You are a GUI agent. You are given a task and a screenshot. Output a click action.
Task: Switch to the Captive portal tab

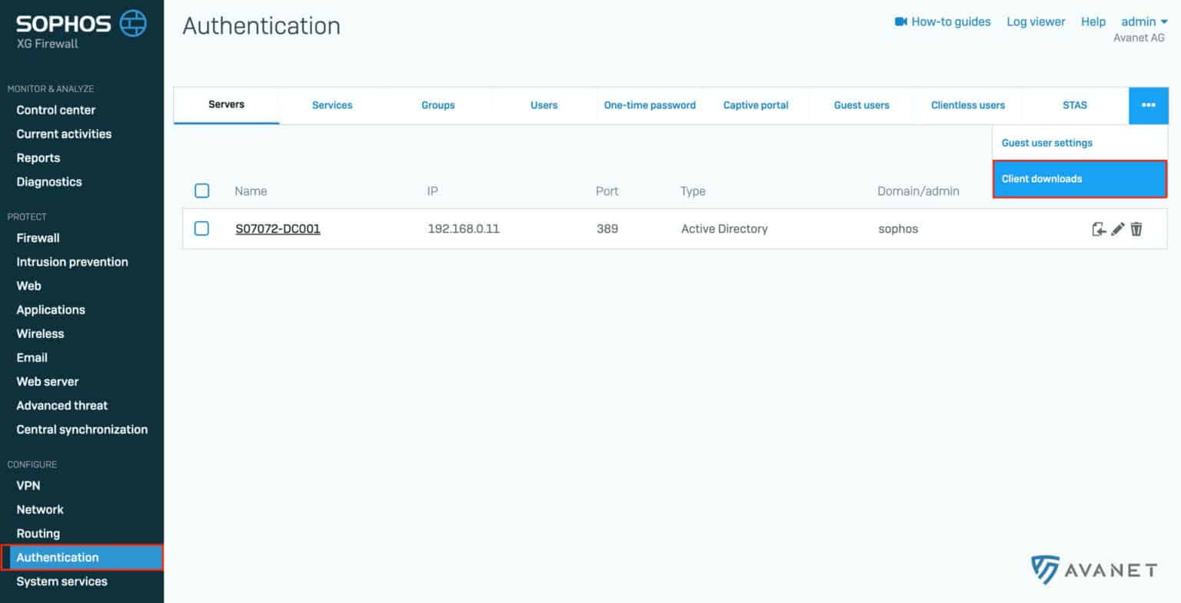click(756, 105)
